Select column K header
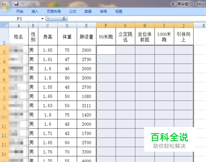 200,25
